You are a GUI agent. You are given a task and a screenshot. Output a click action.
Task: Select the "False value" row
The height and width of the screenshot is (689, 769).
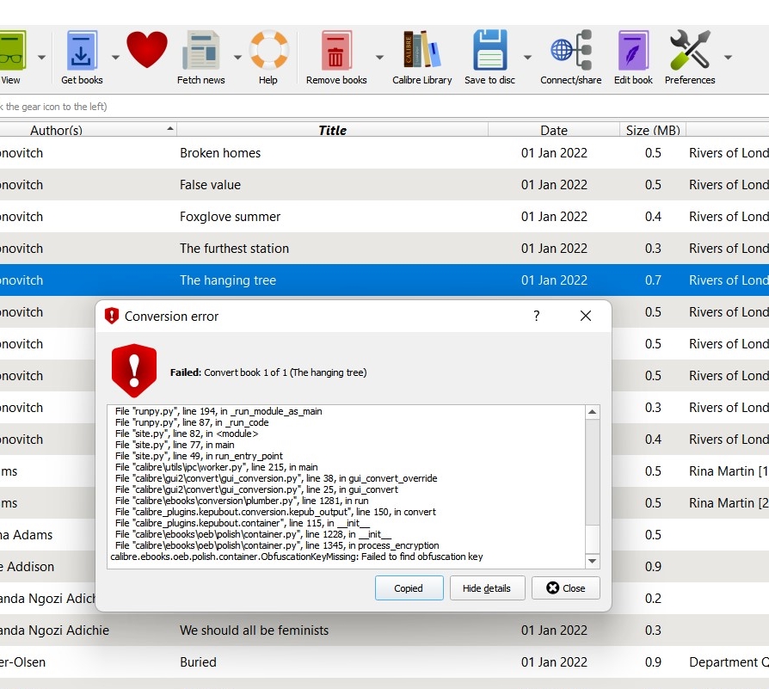pyautogui.click(x=384, y=185)
